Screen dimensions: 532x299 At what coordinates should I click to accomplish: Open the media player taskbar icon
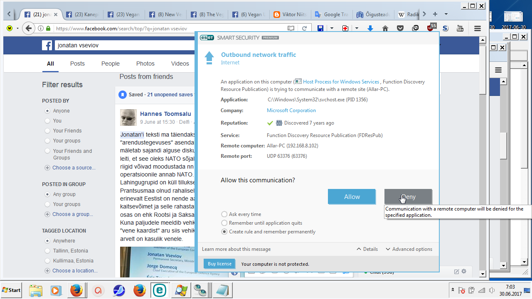pos(56,290)
